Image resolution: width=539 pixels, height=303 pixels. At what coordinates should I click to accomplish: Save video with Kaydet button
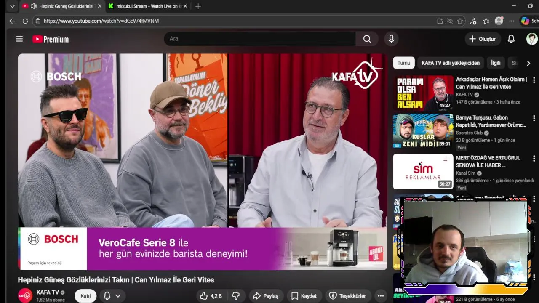tap(304, 296)
